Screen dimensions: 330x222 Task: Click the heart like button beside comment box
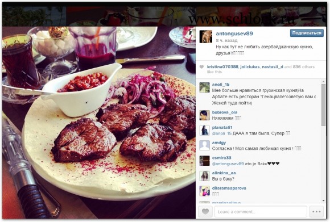(205, 212)
